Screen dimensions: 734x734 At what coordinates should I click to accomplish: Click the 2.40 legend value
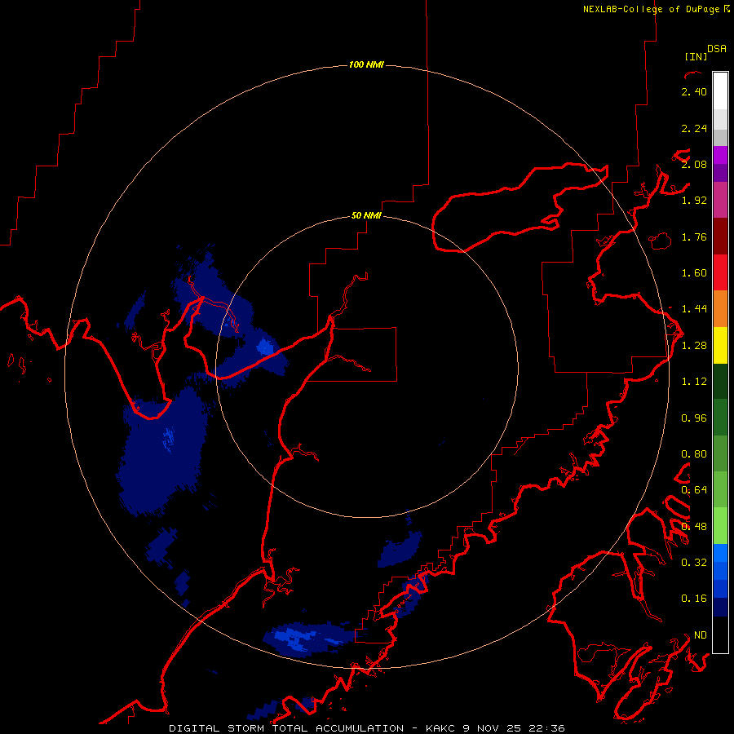pyautogui.click(x=694, y=91)
